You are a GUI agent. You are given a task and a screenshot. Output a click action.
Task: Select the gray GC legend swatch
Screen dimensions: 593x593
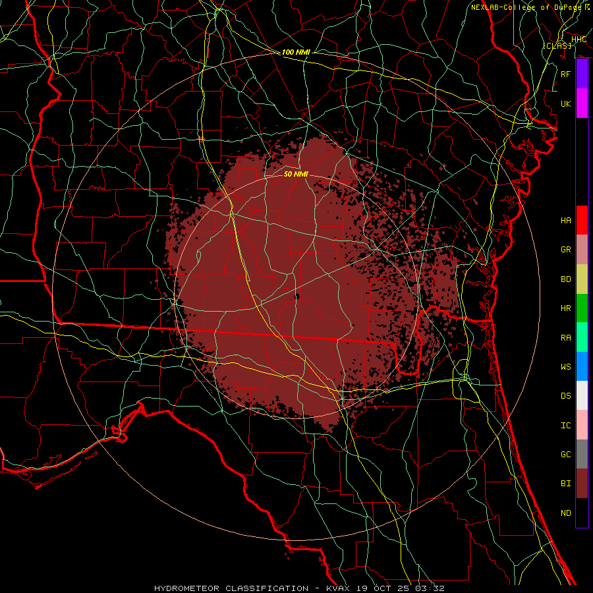tap(582, 454)
